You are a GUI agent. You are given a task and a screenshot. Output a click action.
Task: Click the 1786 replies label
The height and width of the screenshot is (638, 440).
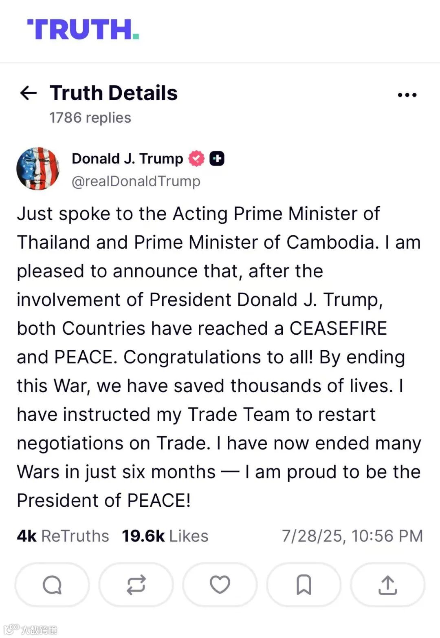[x=90, y=118]
